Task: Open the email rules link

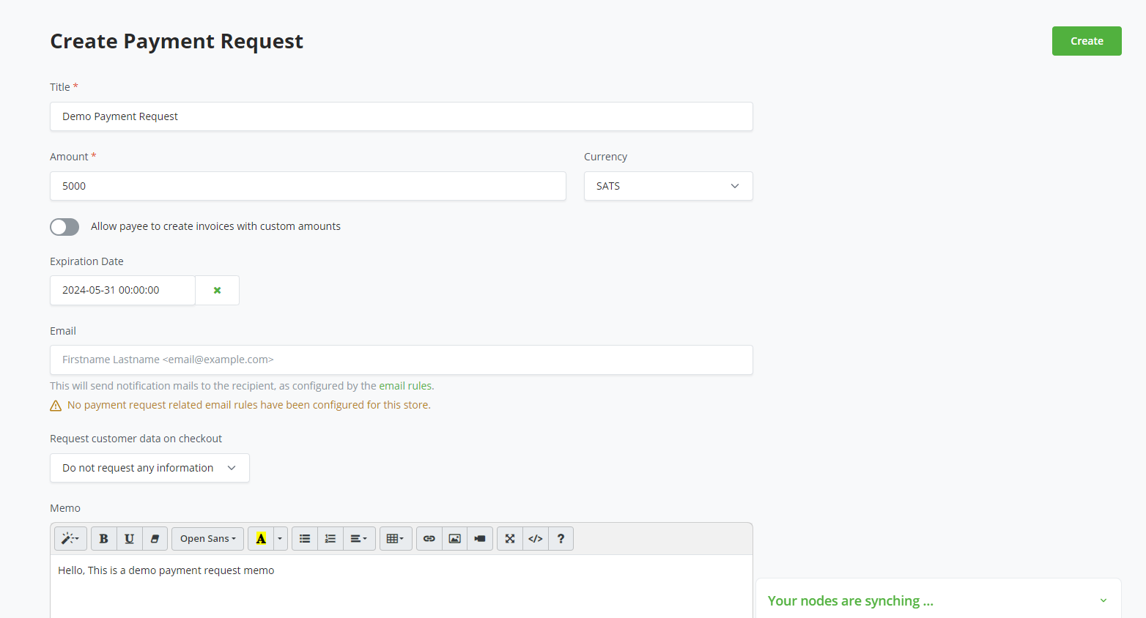Action: pos(404,385)
